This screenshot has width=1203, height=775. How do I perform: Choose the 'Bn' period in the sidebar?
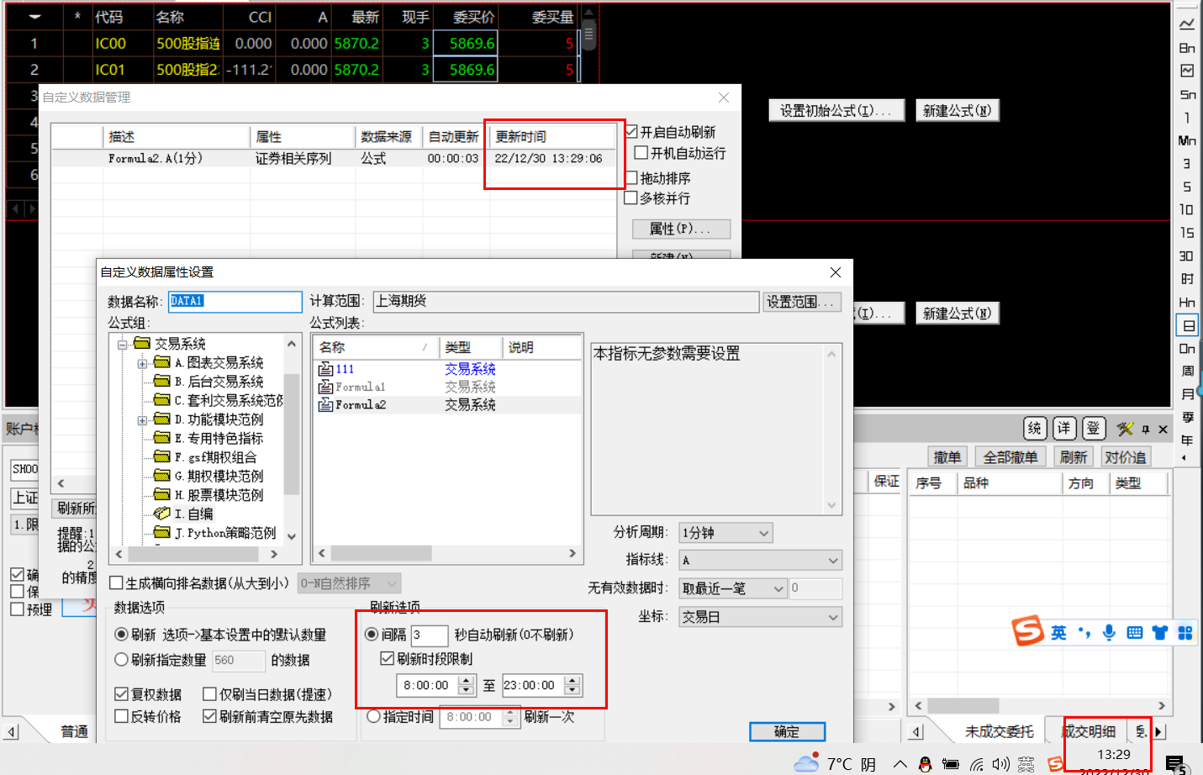coord(1186,48)
